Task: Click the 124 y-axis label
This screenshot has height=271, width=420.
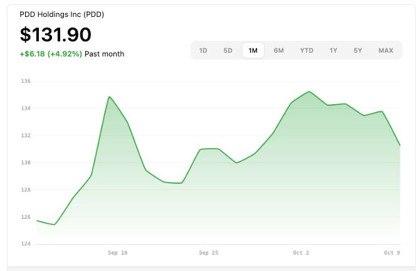Action: (x=26, y=243)
